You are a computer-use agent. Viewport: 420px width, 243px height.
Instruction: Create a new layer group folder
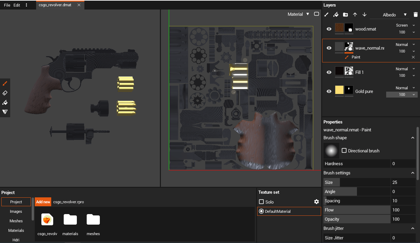tap(345, 14)
